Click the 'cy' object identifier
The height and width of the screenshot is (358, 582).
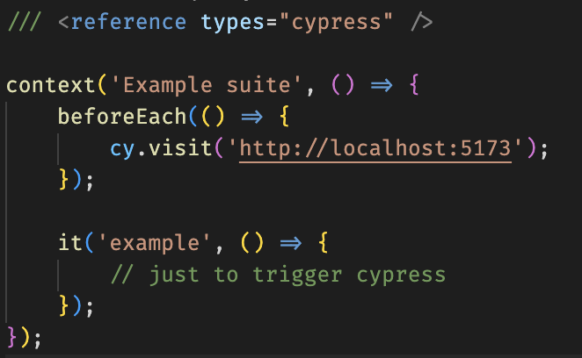[x=122, y=148]
